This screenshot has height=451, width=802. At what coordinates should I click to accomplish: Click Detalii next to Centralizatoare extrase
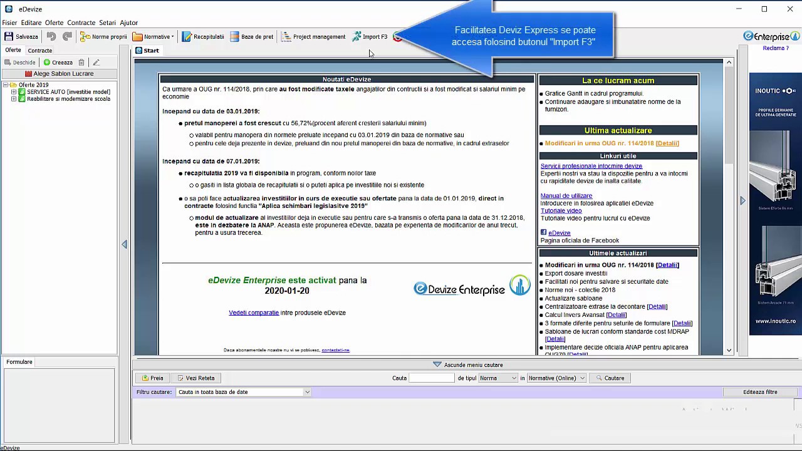657,307
